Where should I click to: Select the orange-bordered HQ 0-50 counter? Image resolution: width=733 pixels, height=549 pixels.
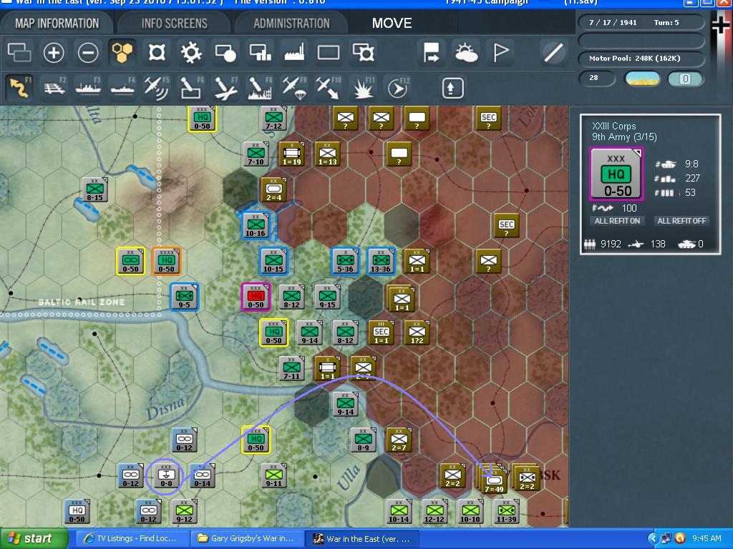pos(166,260)
